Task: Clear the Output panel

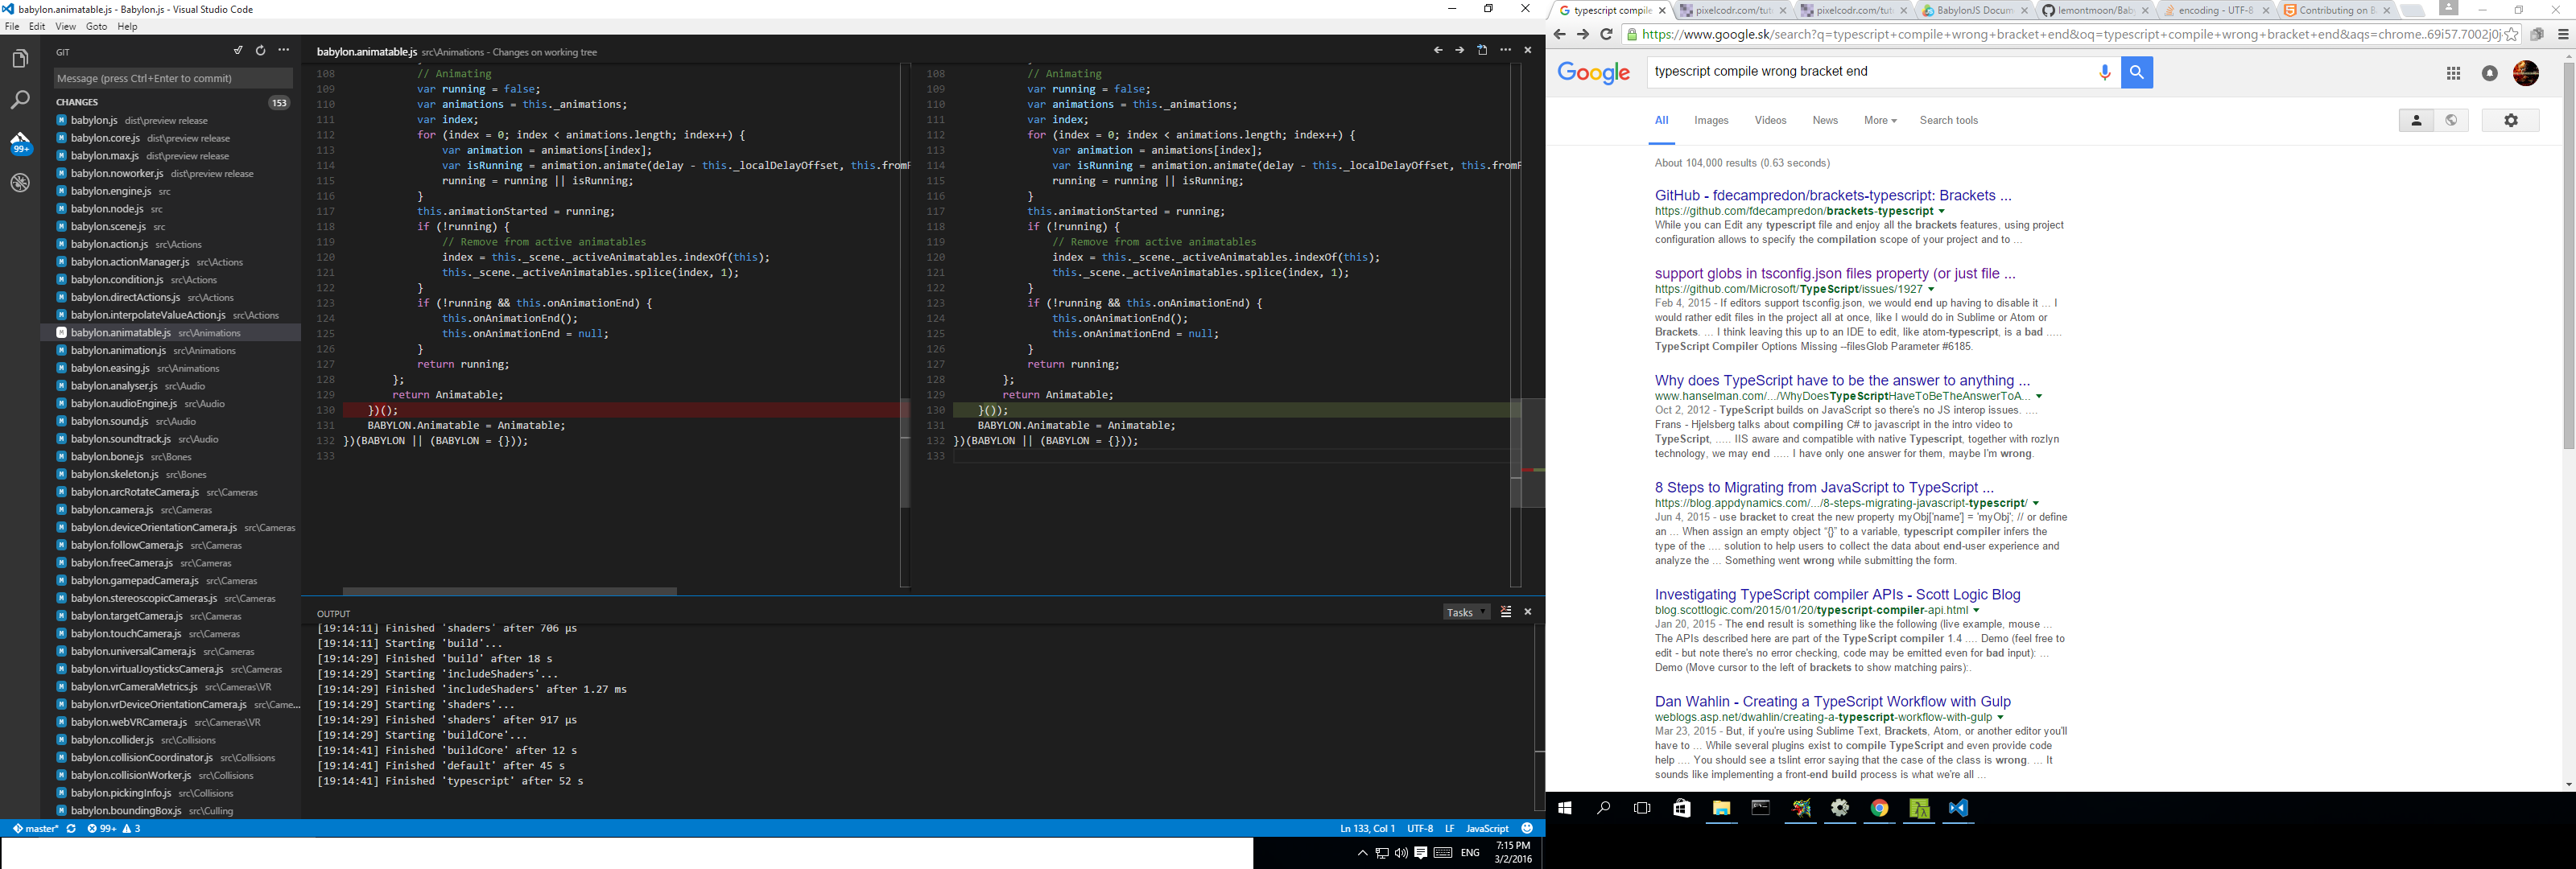Action: coord(1506,612)
